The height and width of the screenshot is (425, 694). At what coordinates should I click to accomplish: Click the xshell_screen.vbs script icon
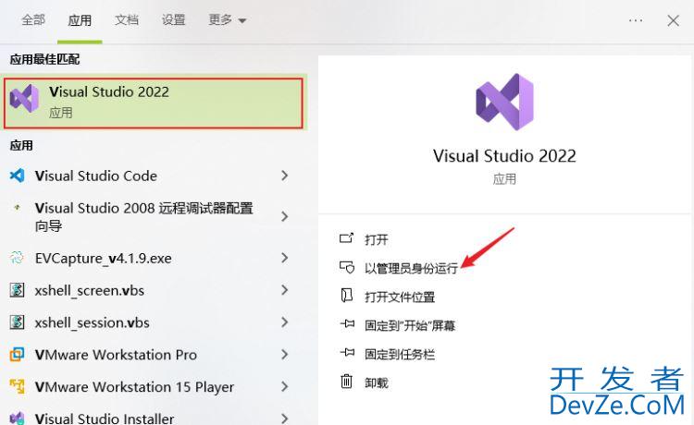click(17, 290)
